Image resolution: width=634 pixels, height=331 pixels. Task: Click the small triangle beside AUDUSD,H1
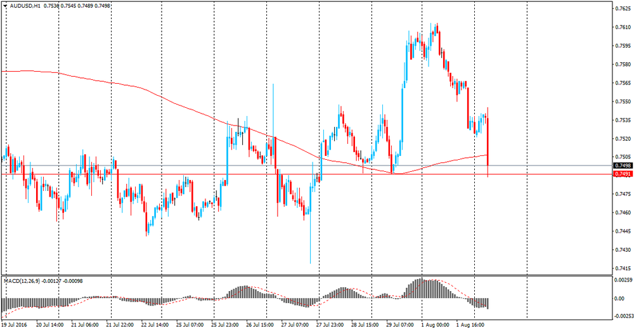click(x=5, y=6)
